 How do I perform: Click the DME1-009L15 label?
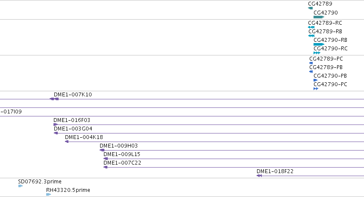point(121,154)
